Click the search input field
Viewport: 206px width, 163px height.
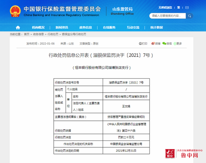tap(167, 16)
